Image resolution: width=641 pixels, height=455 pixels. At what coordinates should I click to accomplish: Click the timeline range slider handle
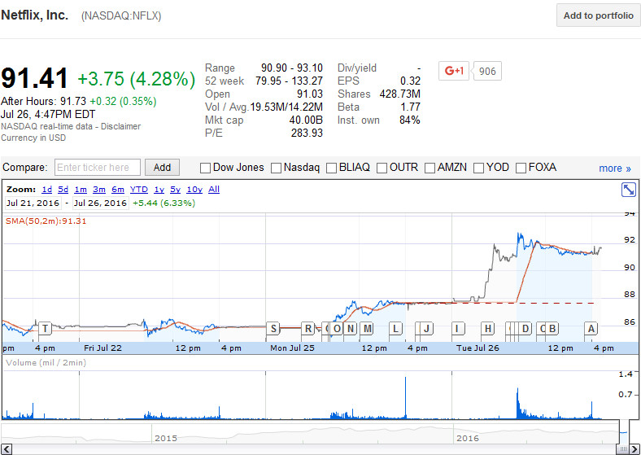[622, 449]
